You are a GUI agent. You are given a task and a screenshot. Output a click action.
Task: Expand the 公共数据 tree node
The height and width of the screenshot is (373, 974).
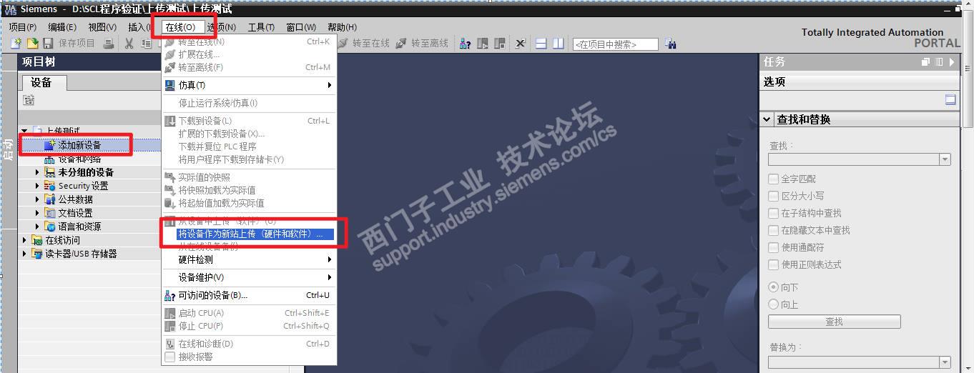pyautogui.click(x=37, y=199)
